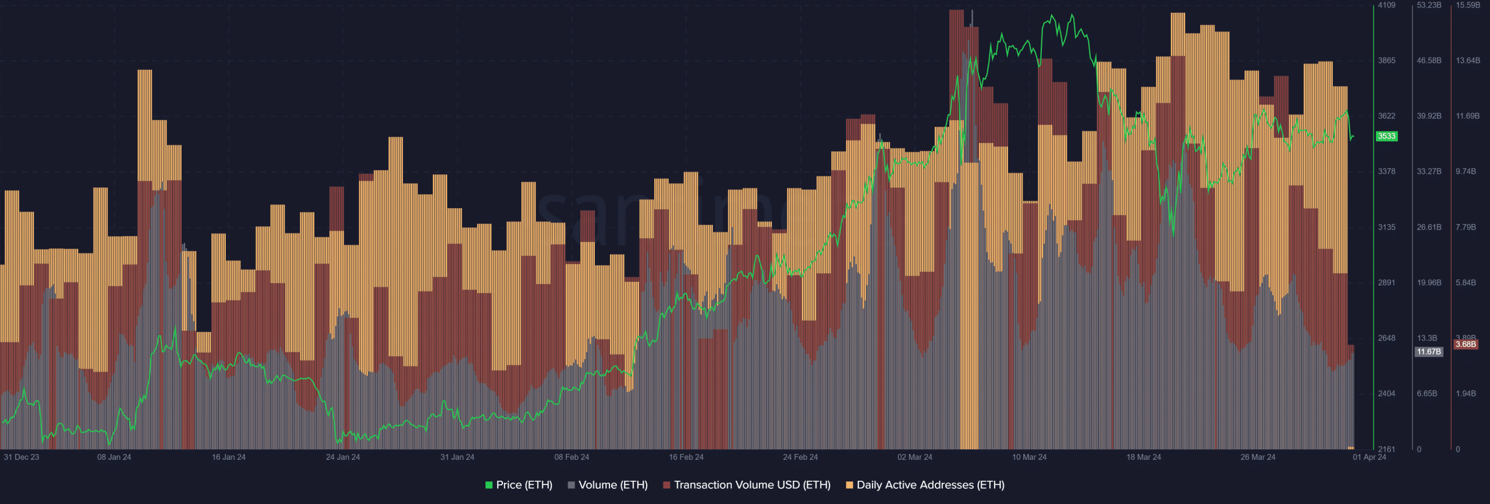This screenshot has height=504, width=1490.
Task: Click the 3865 price axis label
Action: pyautogui.click(x=1386, y=60)
